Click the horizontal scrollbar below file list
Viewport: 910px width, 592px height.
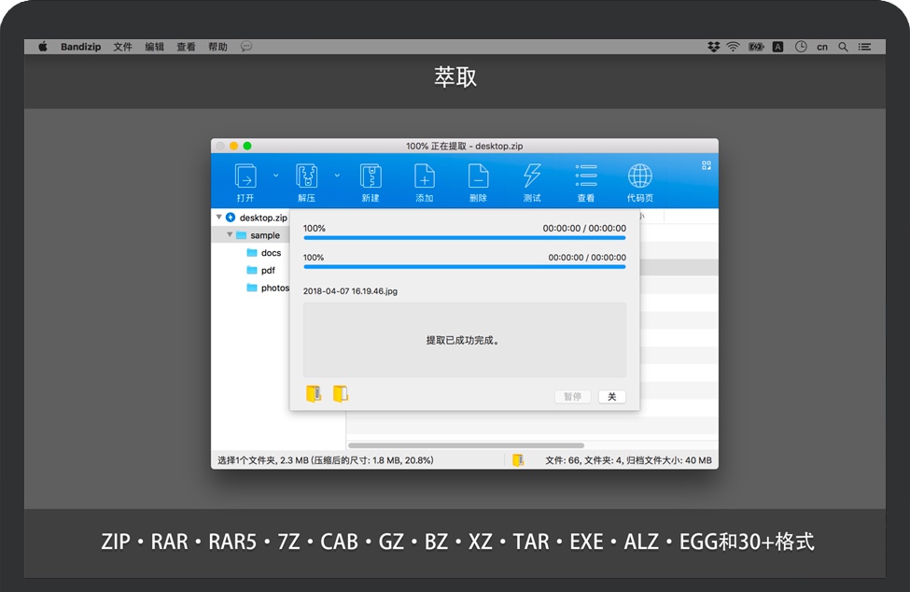(467, 445)
